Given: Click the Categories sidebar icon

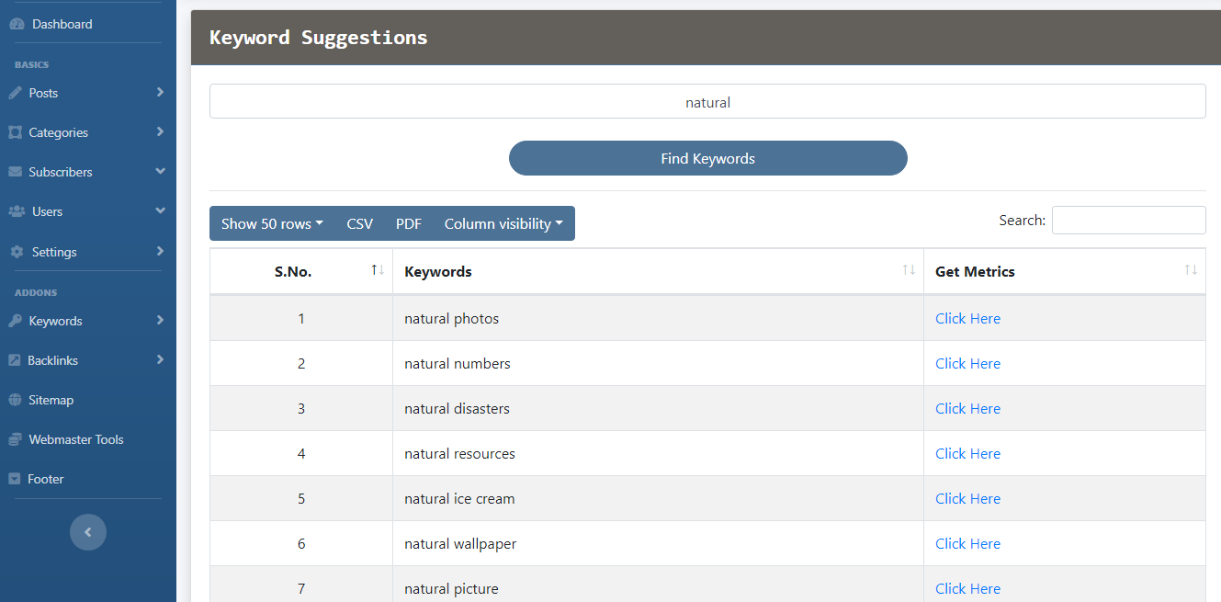Looking at the screenshot, I should tap(16, 132).
